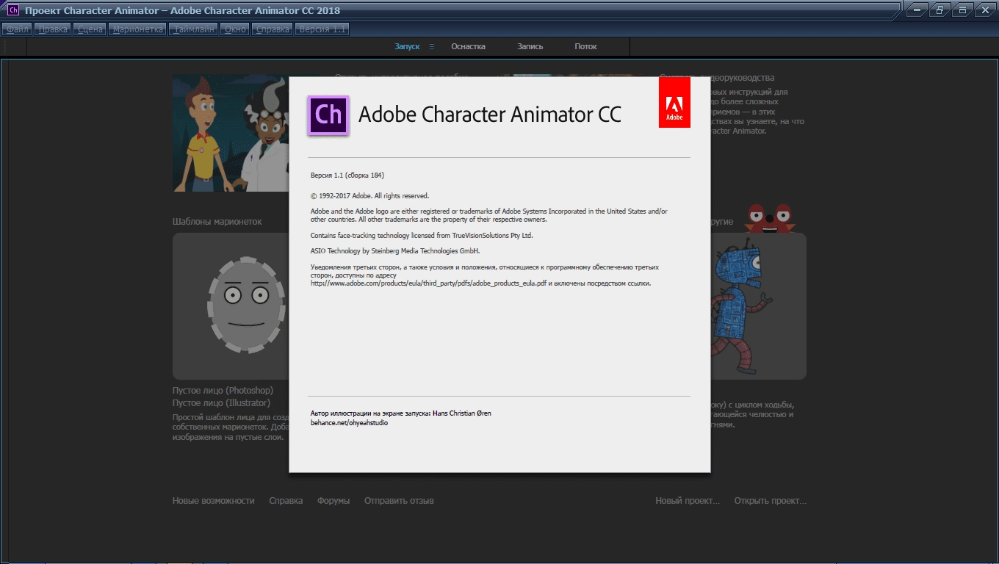Click the Открыть проект... button
The width and height of the screenshot is (999, 564).
click(x=770, y=501)
